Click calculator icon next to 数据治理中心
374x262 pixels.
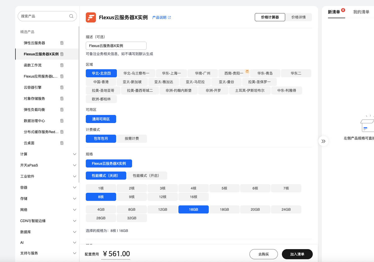point(62,121)
